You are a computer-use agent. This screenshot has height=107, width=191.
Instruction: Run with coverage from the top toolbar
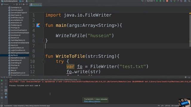point(164,1)
